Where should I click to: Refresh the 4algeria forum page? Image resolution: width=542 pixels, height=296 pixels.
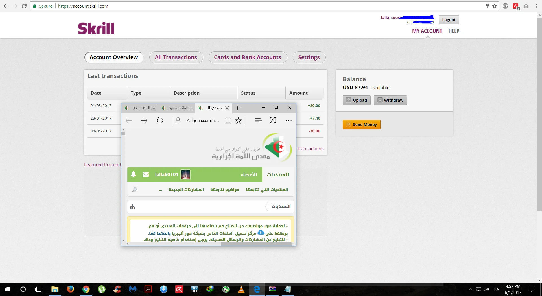point(160,121)
